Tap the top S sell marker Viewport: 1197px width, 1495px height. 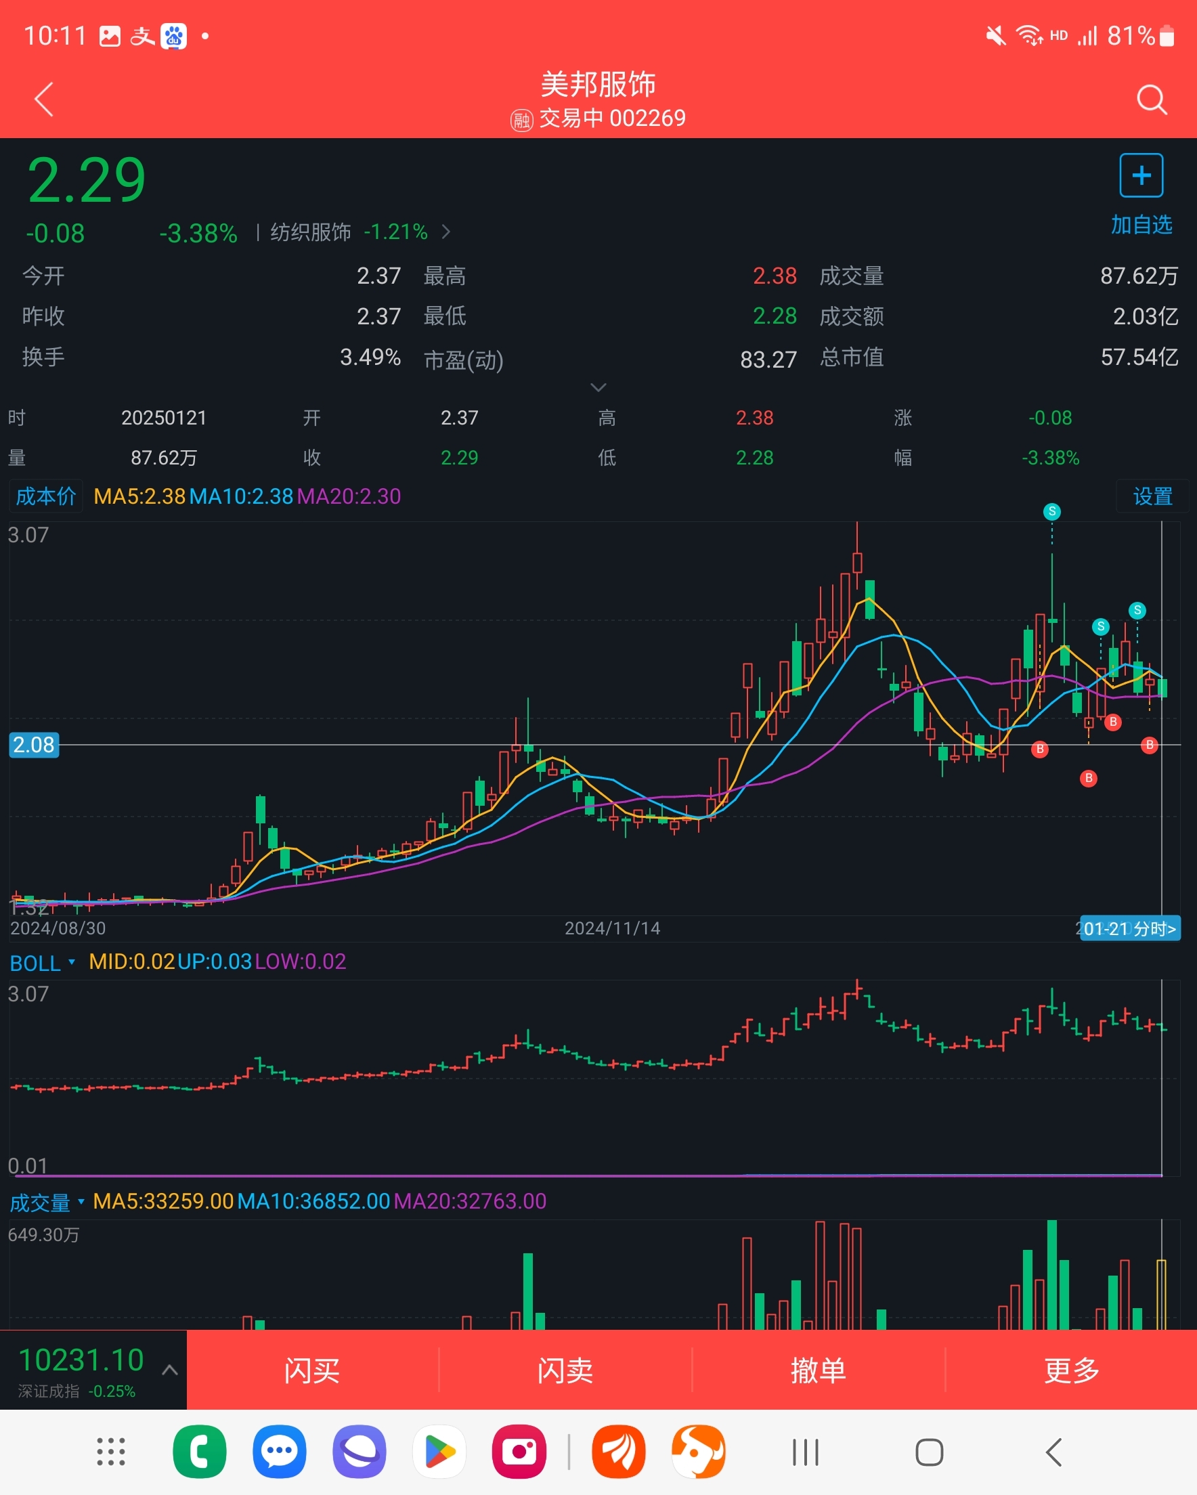pos(1052,512)
